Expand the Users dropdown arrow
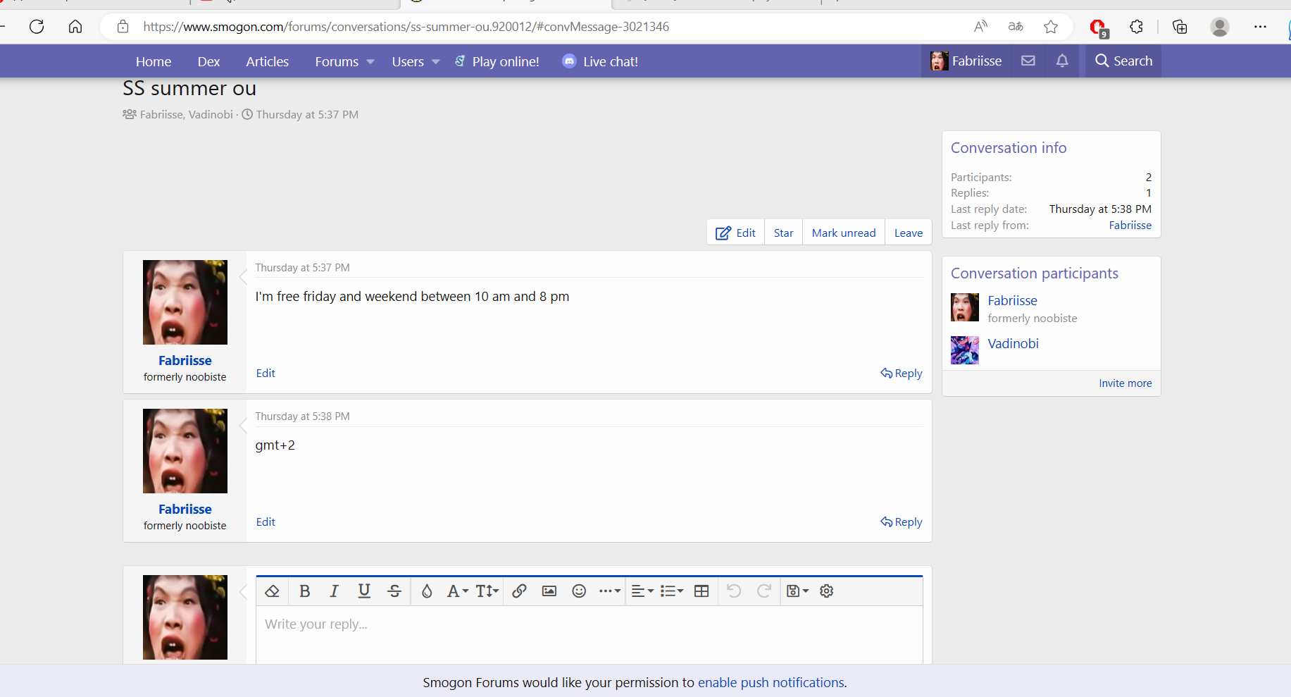The image size is (1291, 697). pos(436,62)
